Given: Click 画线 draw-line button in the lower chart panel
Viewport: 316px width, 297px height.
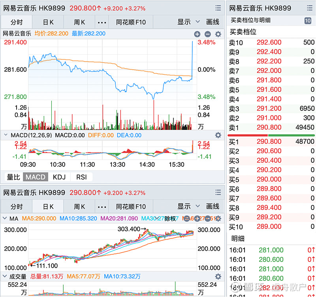Looking at the screenshot, I should tap(213, 206).
